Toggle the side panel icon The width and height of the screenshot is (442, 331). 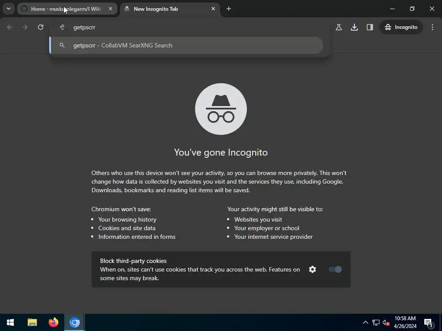370,27
